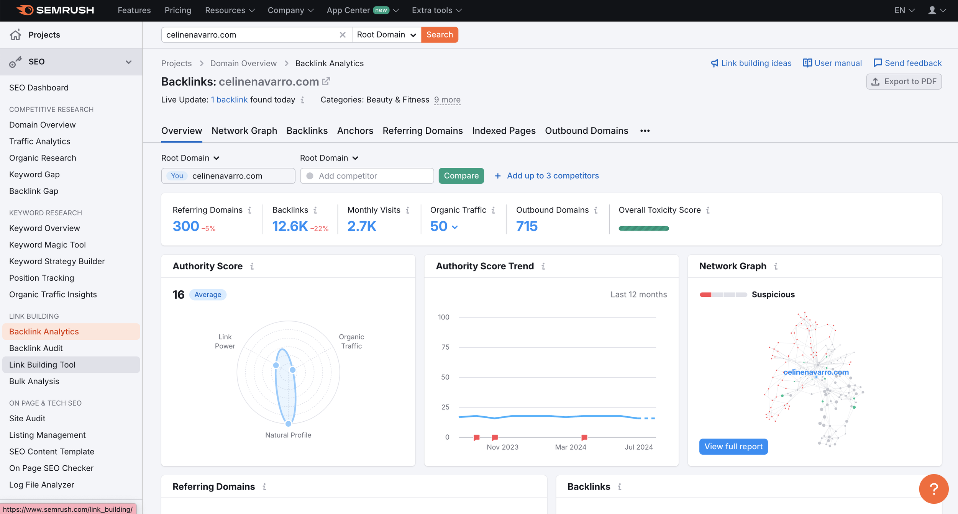Switch to the Anchors tab
This screenshot has width=958, height=514.
[x=355, y=131]
